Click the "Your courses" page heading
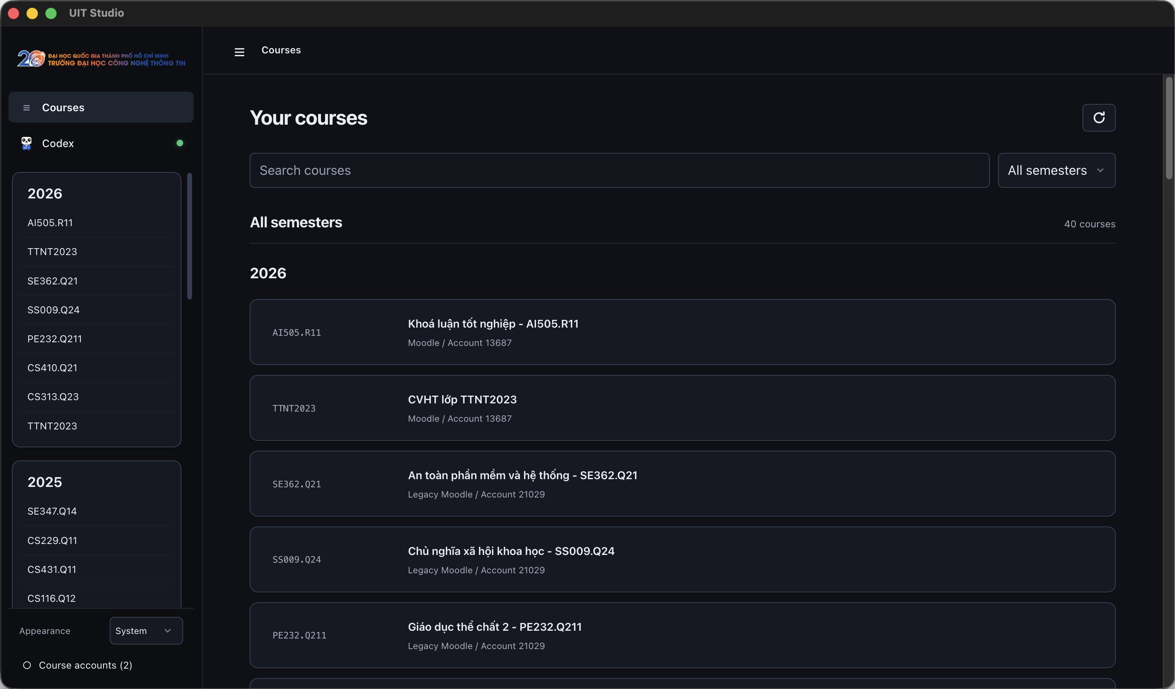This screenshot has height=689, width=1175. pyautogui.click(x=309, y=118)
